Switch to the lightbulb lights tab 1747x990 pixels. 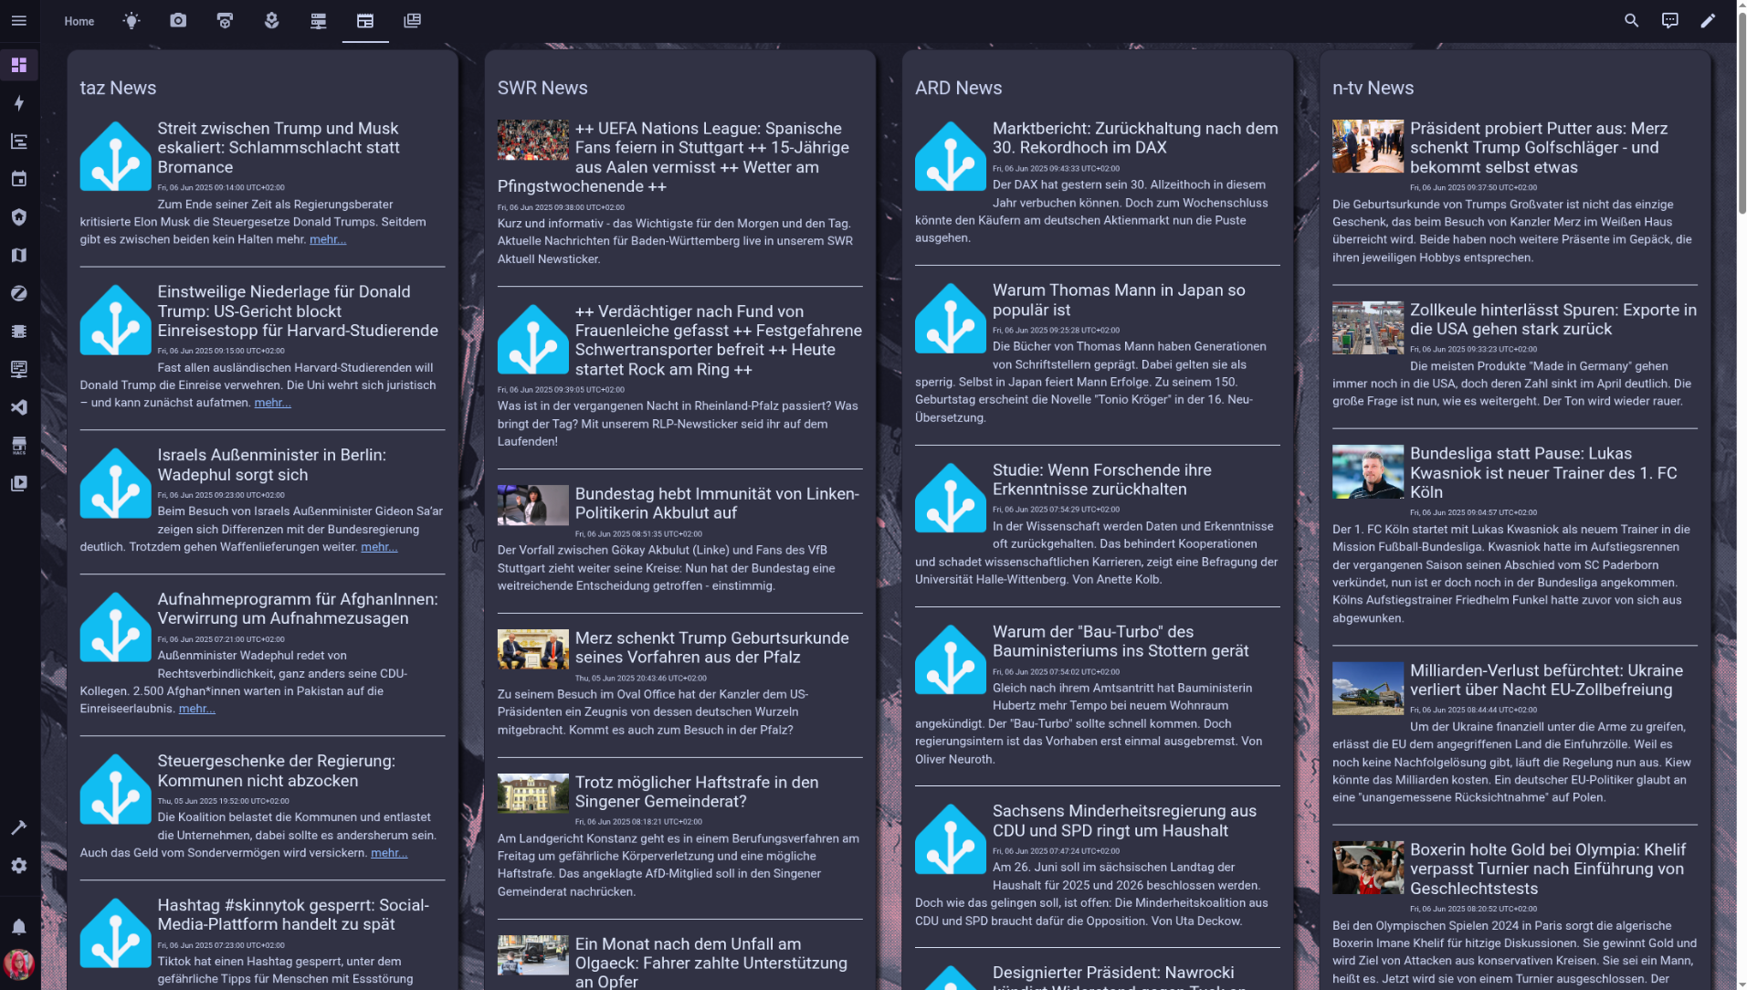132,21
